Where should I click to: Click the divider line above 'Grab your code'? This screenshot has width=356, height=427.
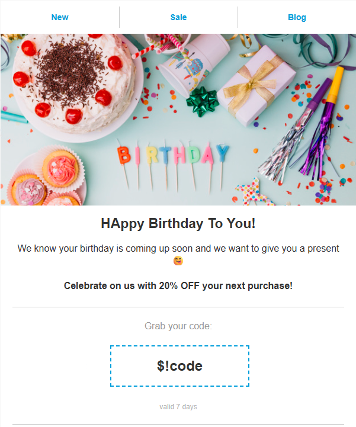[x=178, y=307]
